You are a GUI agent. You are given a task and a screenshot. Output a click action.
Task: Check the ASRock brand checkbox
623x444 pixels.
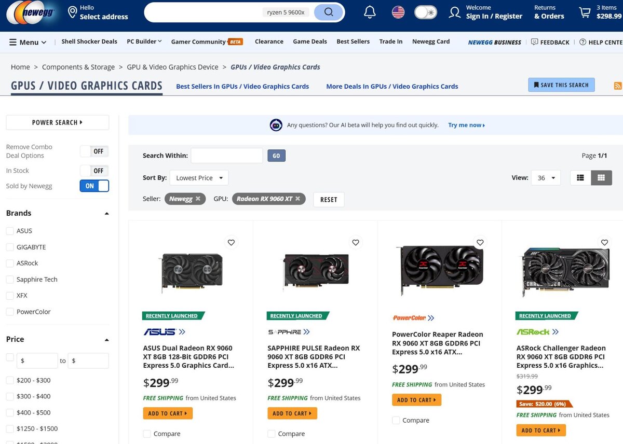click(x=10, y=263)
